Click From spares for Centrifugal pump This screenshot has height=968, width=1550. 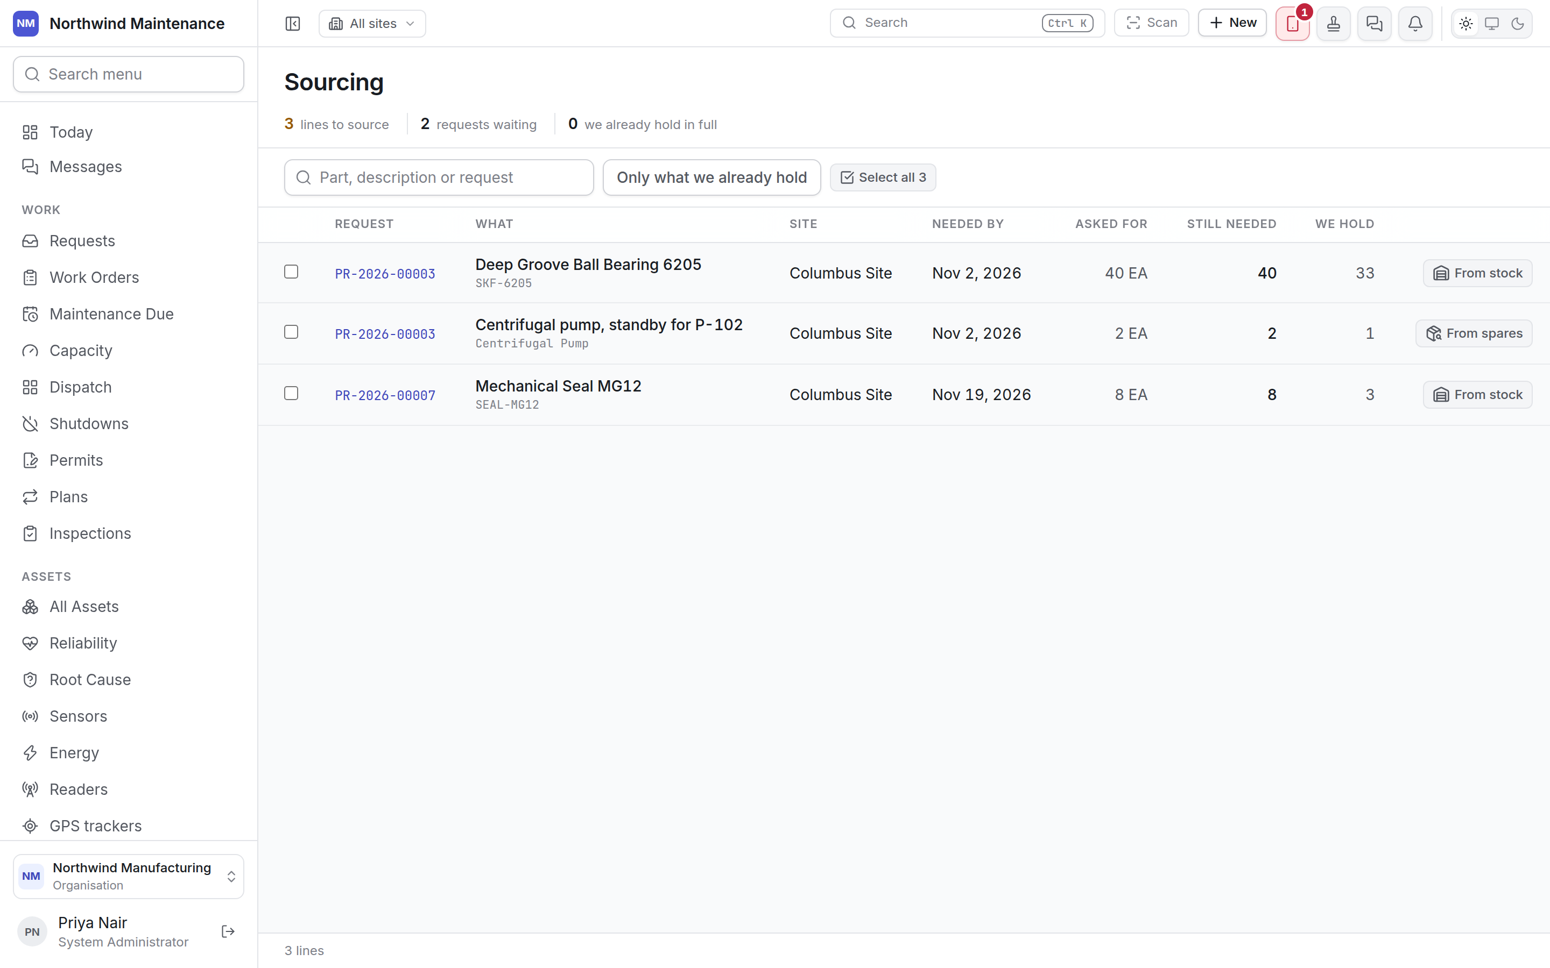[x=1474, y=333]
